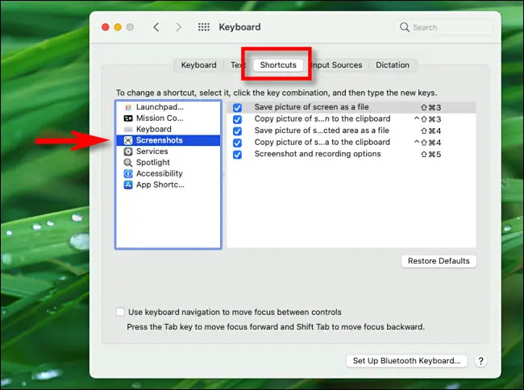Click the Restore Defaults button

(x=439, y=261)
